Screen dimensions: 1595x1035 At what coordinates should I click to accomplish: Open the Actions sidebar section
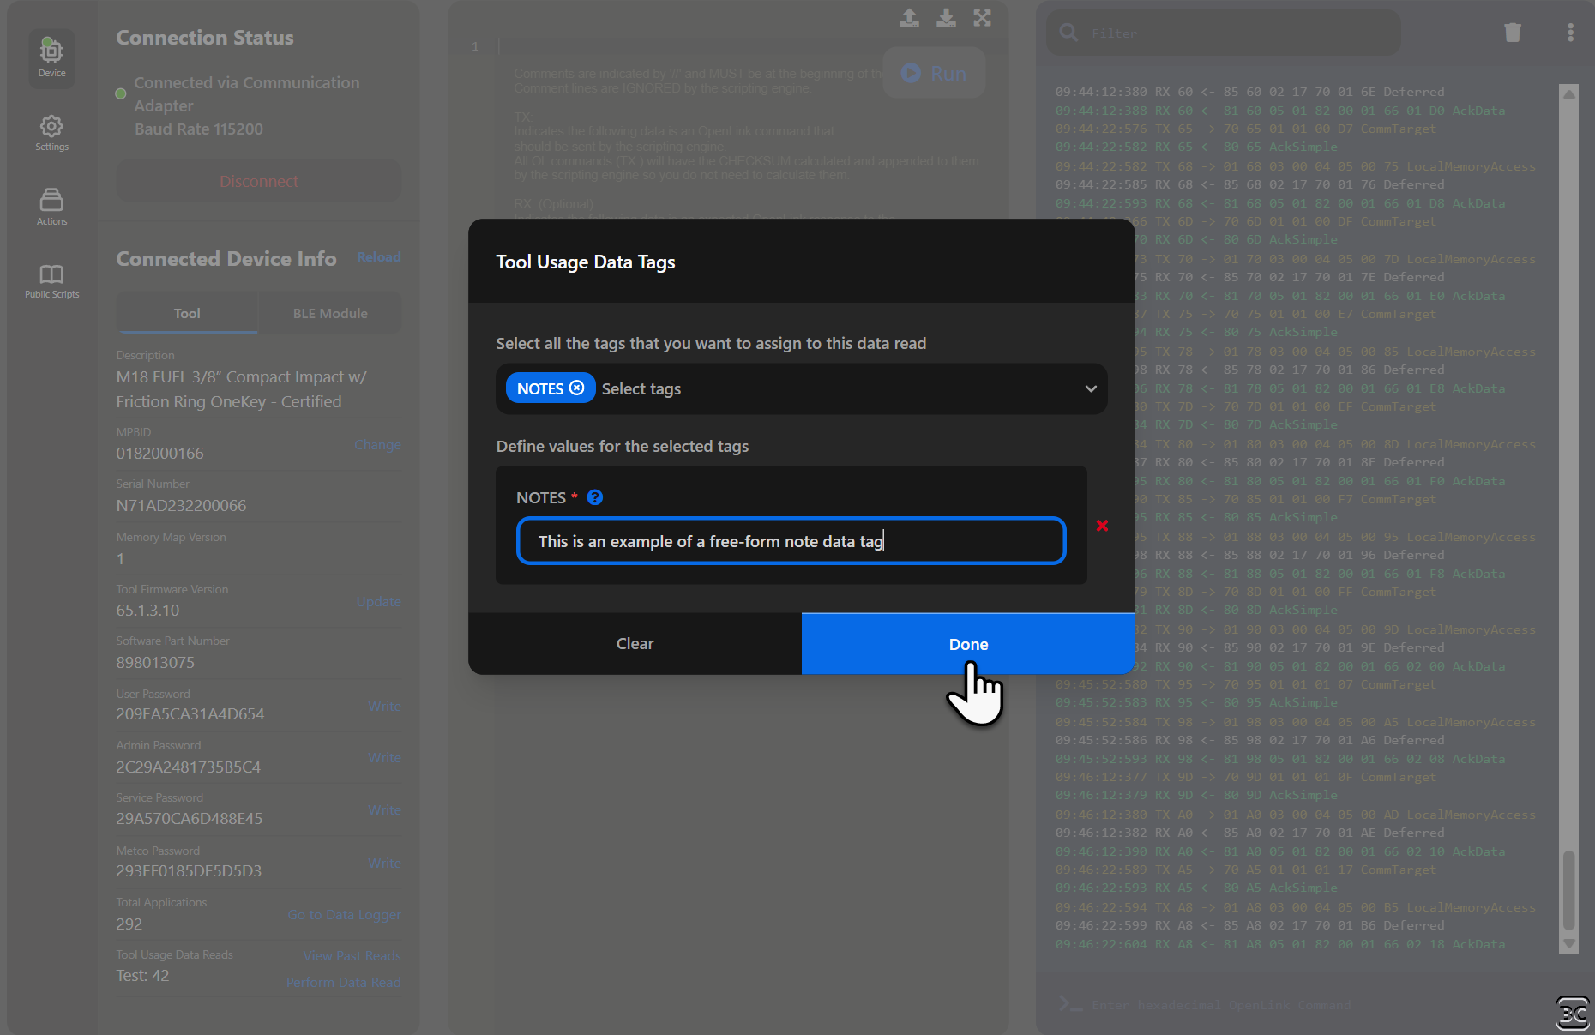pos(51,207)
